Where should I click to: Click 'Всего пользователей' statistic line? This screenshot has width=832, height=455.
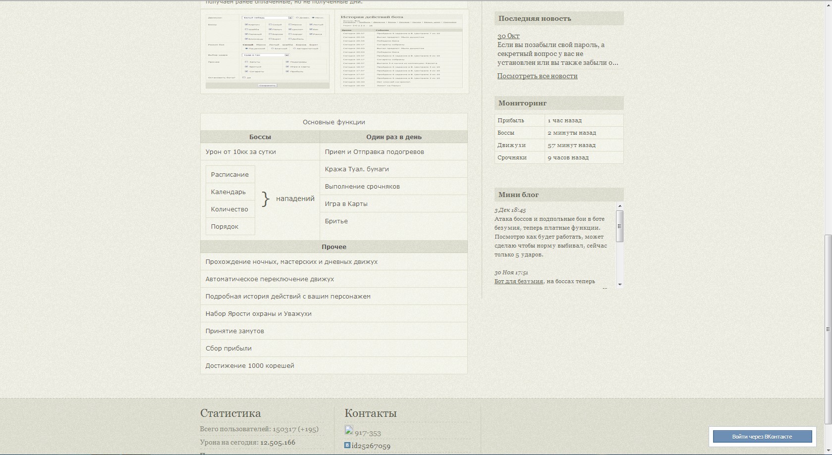[x=259, y=429]
